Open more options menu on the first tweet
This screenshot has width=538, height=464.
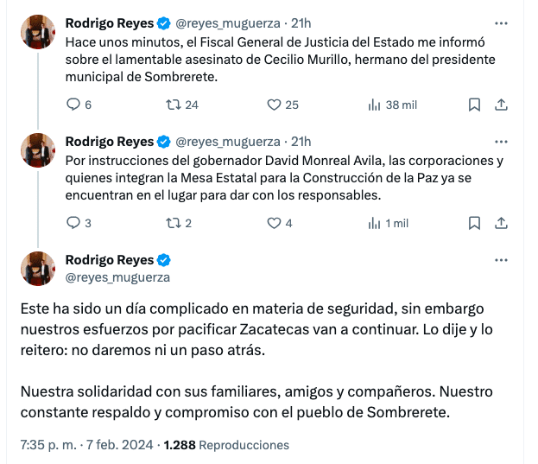coord(501,22)
